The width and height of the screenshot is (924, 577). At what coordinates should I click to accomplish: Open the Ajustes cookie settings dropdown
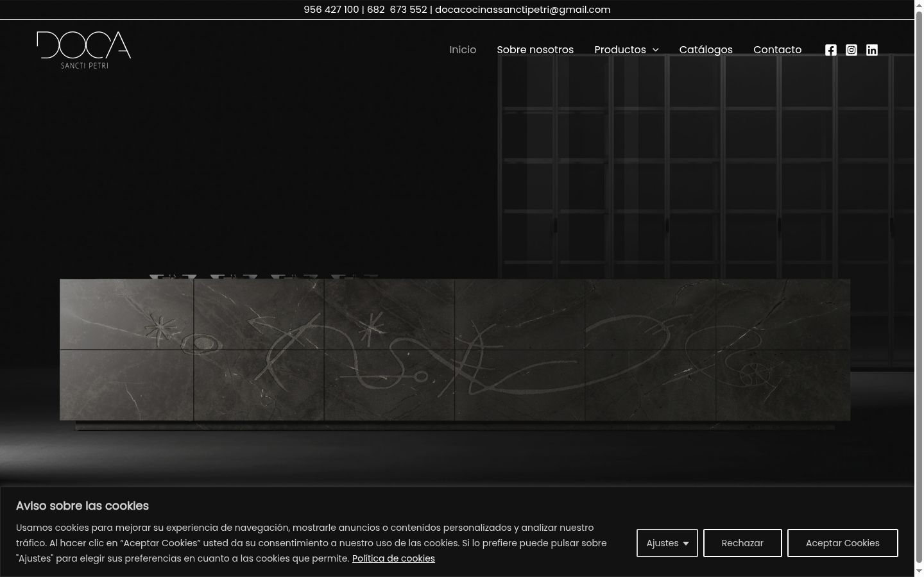click(x=667, y=543)
